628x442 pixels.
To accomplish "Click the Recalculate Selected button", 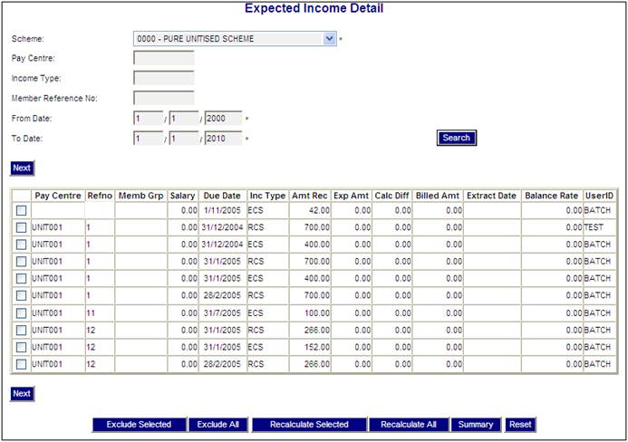I will 308,425.
